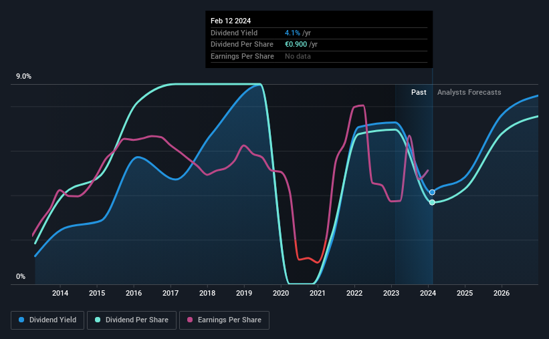
Task: Toggle the Earnings Per Share legend button
Action: click(x=224, y=320)
